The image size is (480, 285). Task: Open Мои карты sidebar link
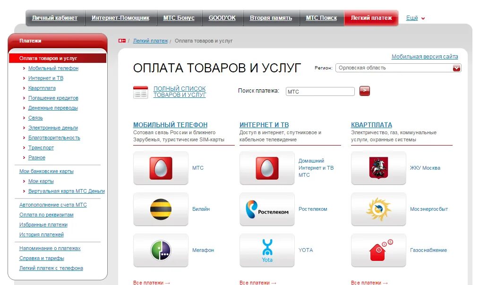[41, 181]
